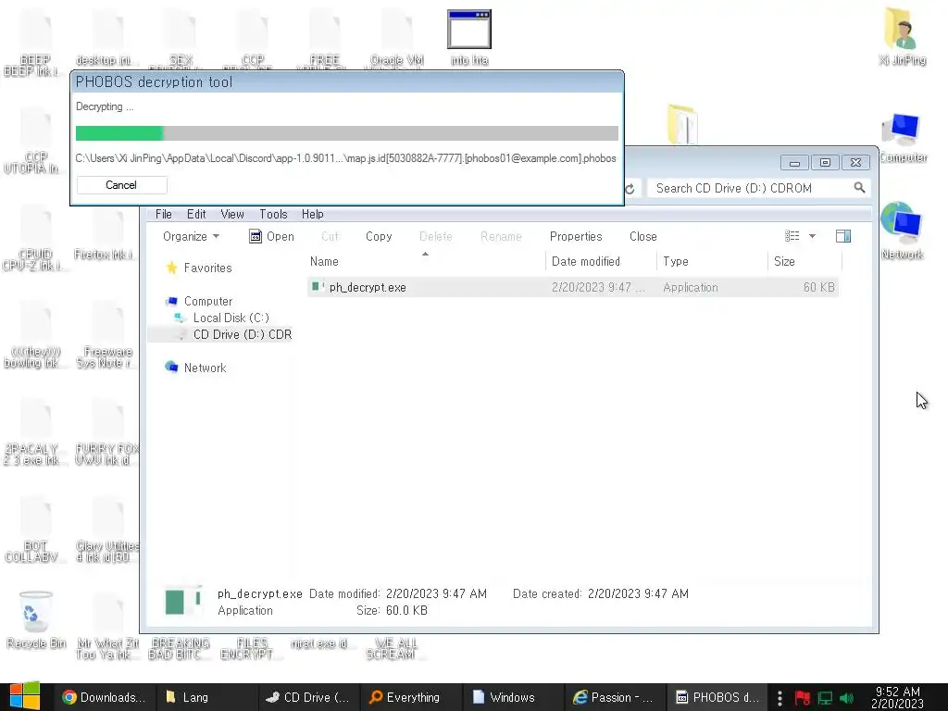
Task: Open the Edit menu in Explorer
Action: [196, 214]
